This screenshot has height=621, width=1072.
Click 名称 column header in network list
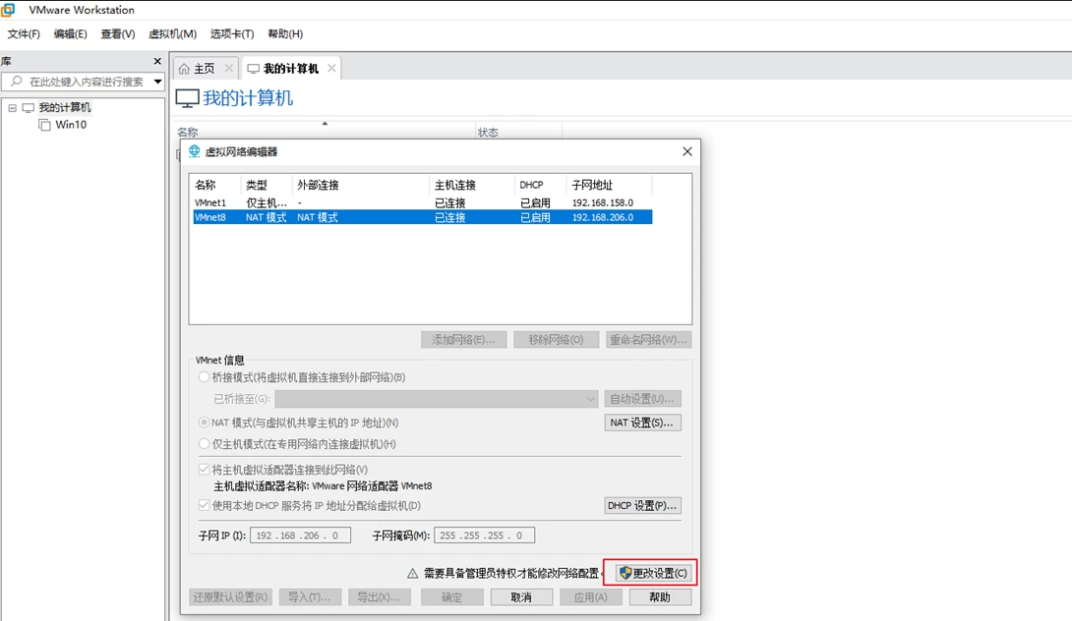(214, 185)
